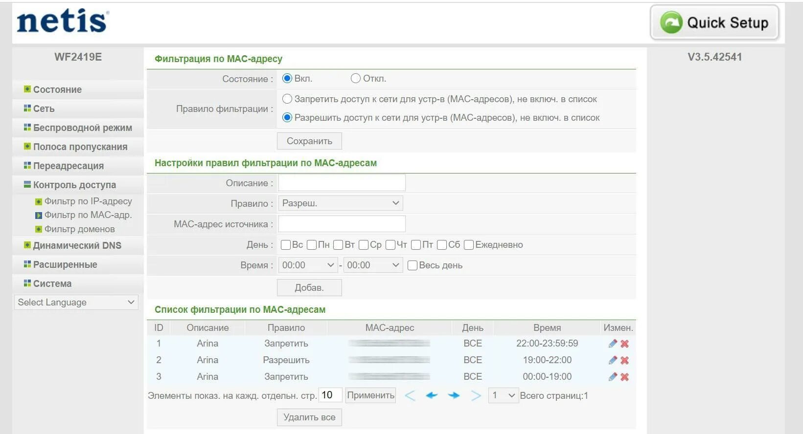This screenshot has height=434, width=803.
Task: Focus the items-per-page field showing 10
Action: pos(330,395)
